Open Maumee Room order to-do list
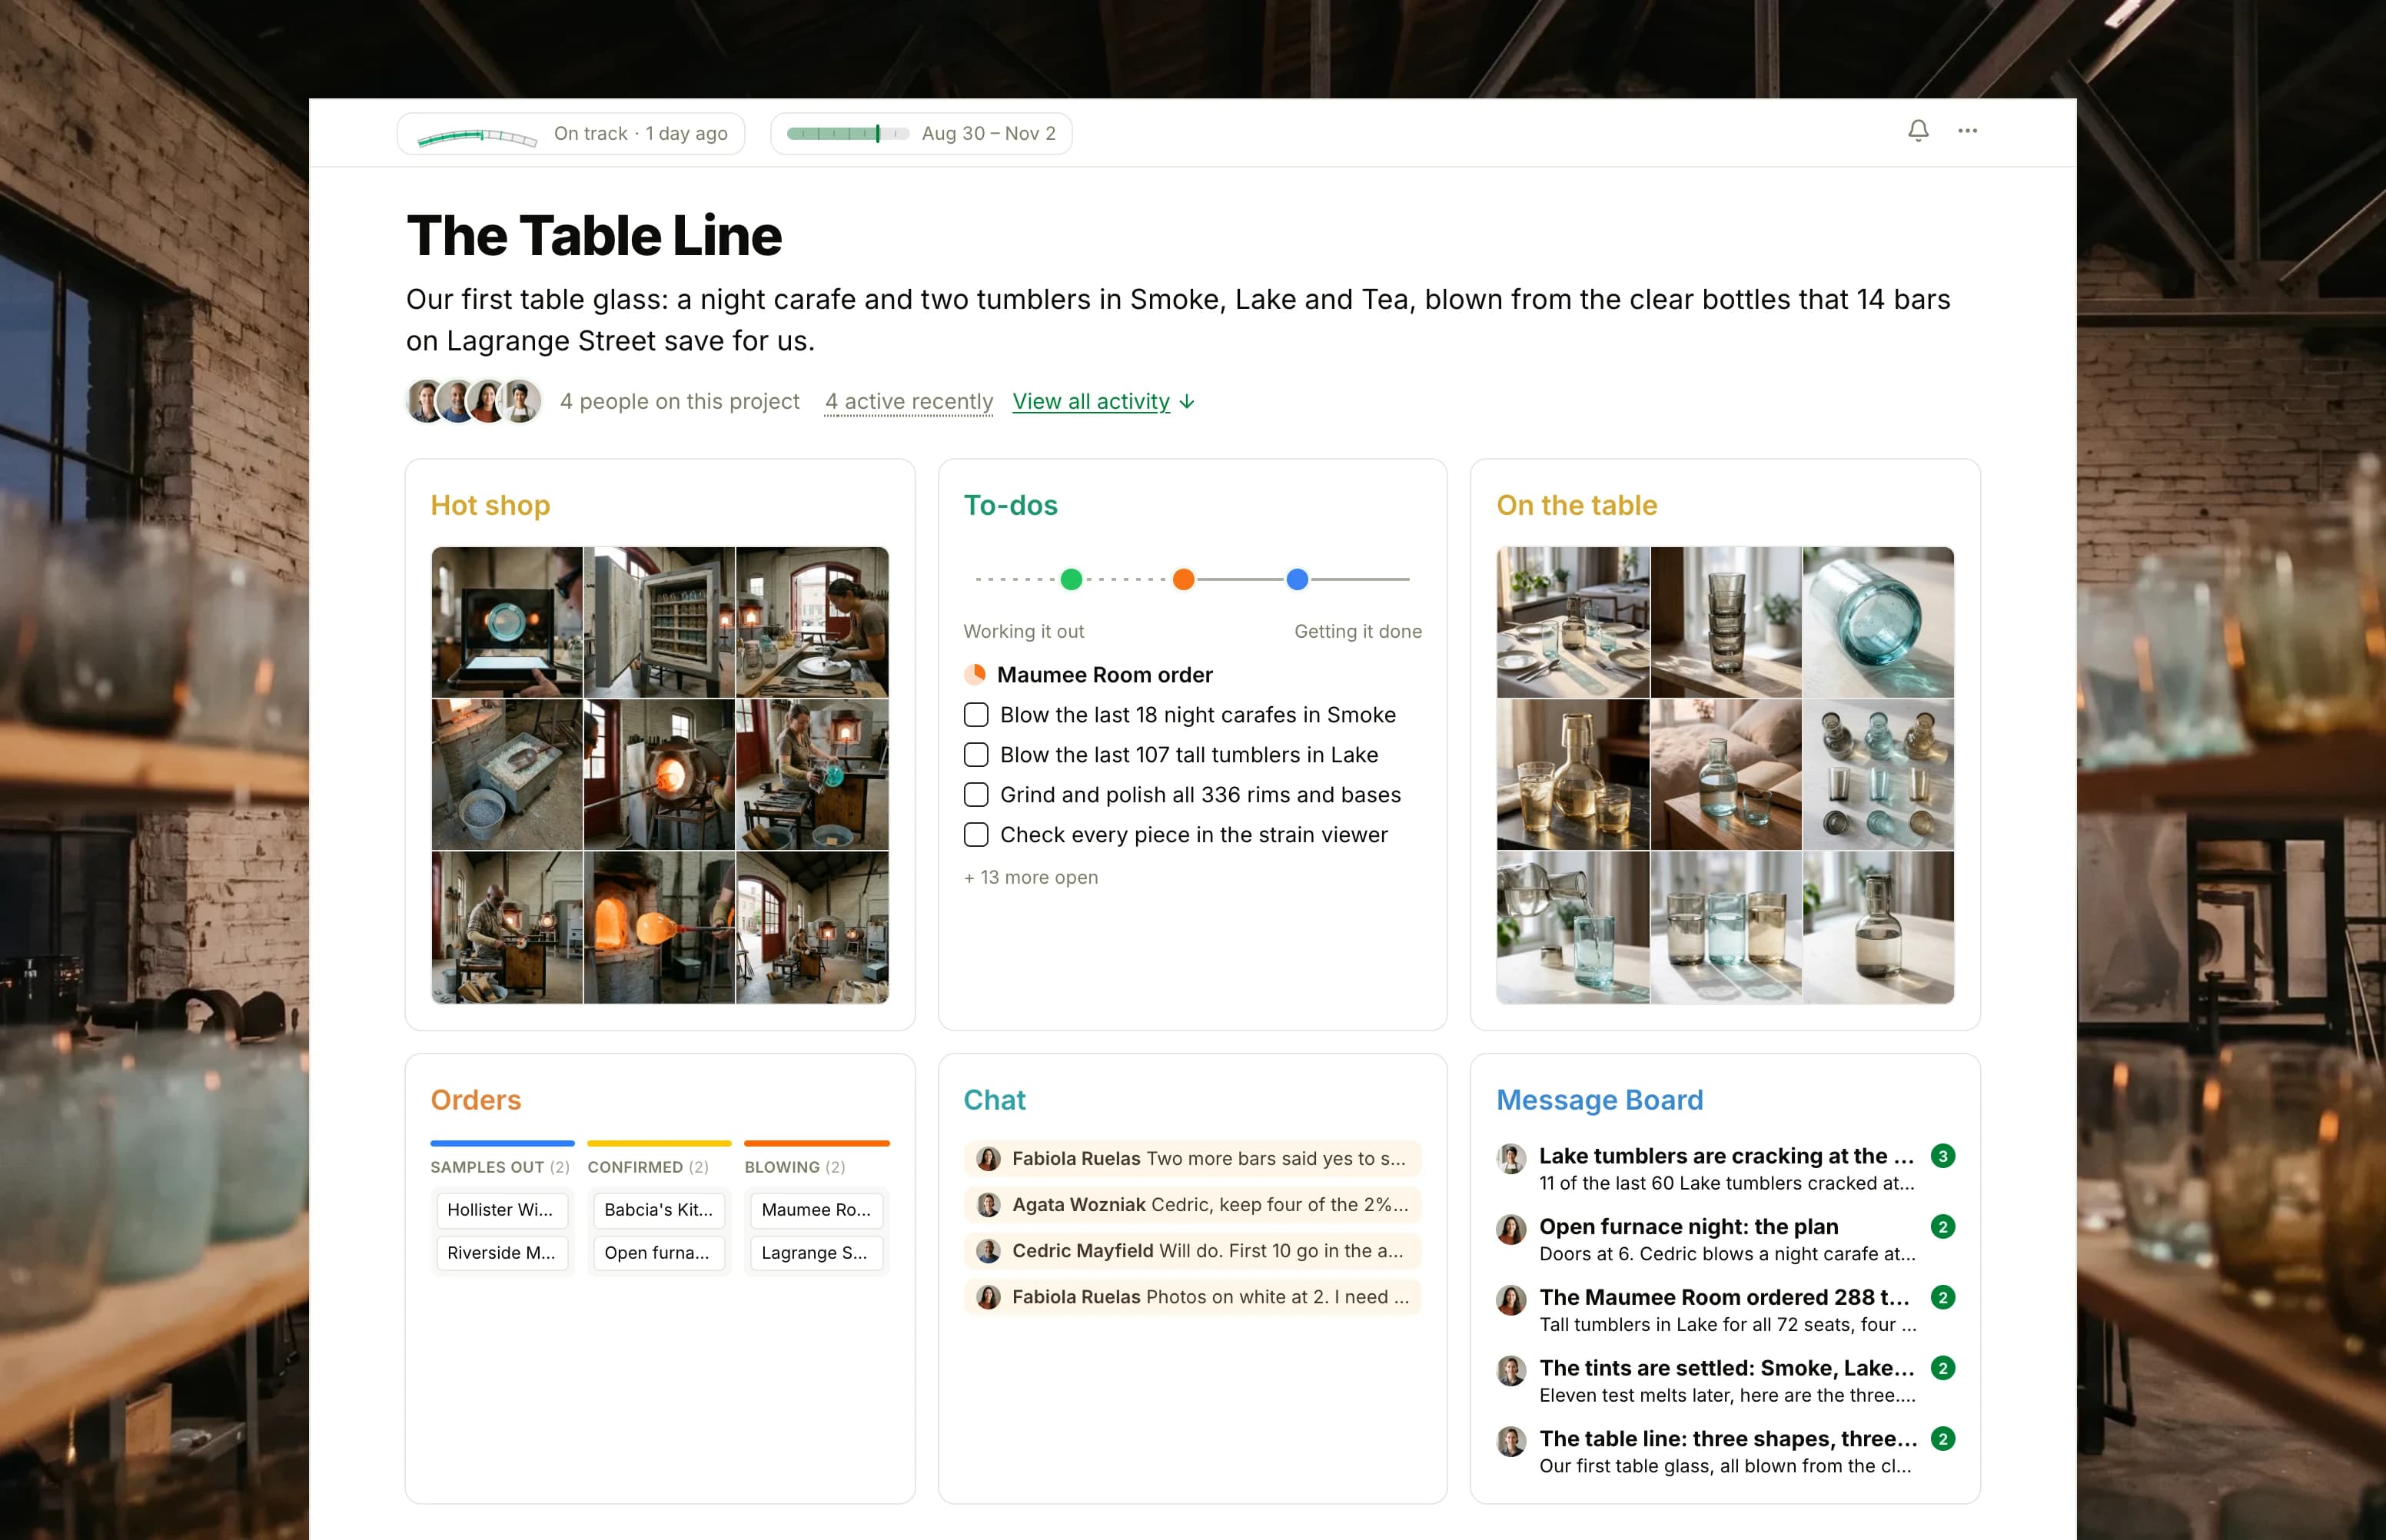This screenshot has width=2386, height=1540. click(x=1104, y=675)
